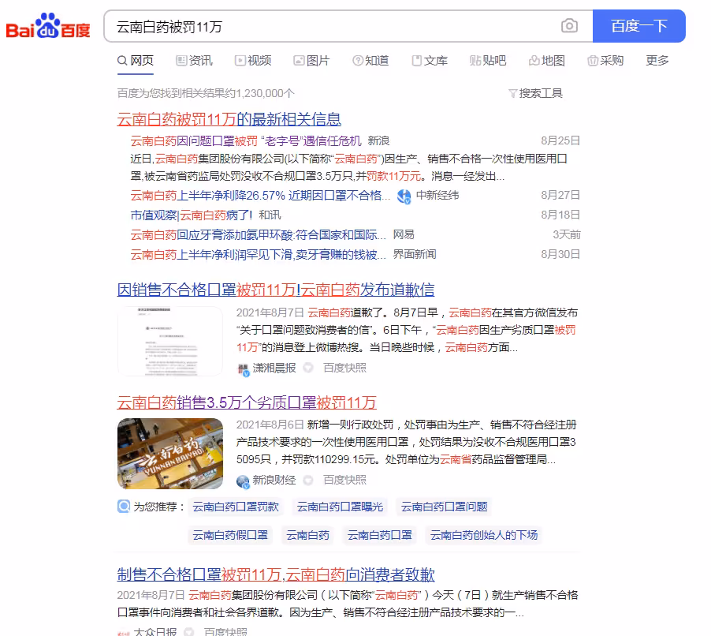
Task: Click the 百度一下 search button
Action: [639, 26]
